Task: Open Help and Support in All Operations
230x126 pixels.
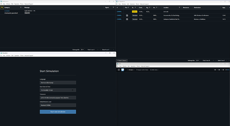Action: click(x=144, y=4)
